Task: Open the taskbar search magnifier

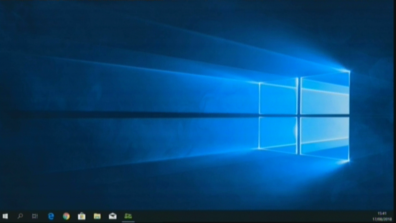Action: [20, 216]
